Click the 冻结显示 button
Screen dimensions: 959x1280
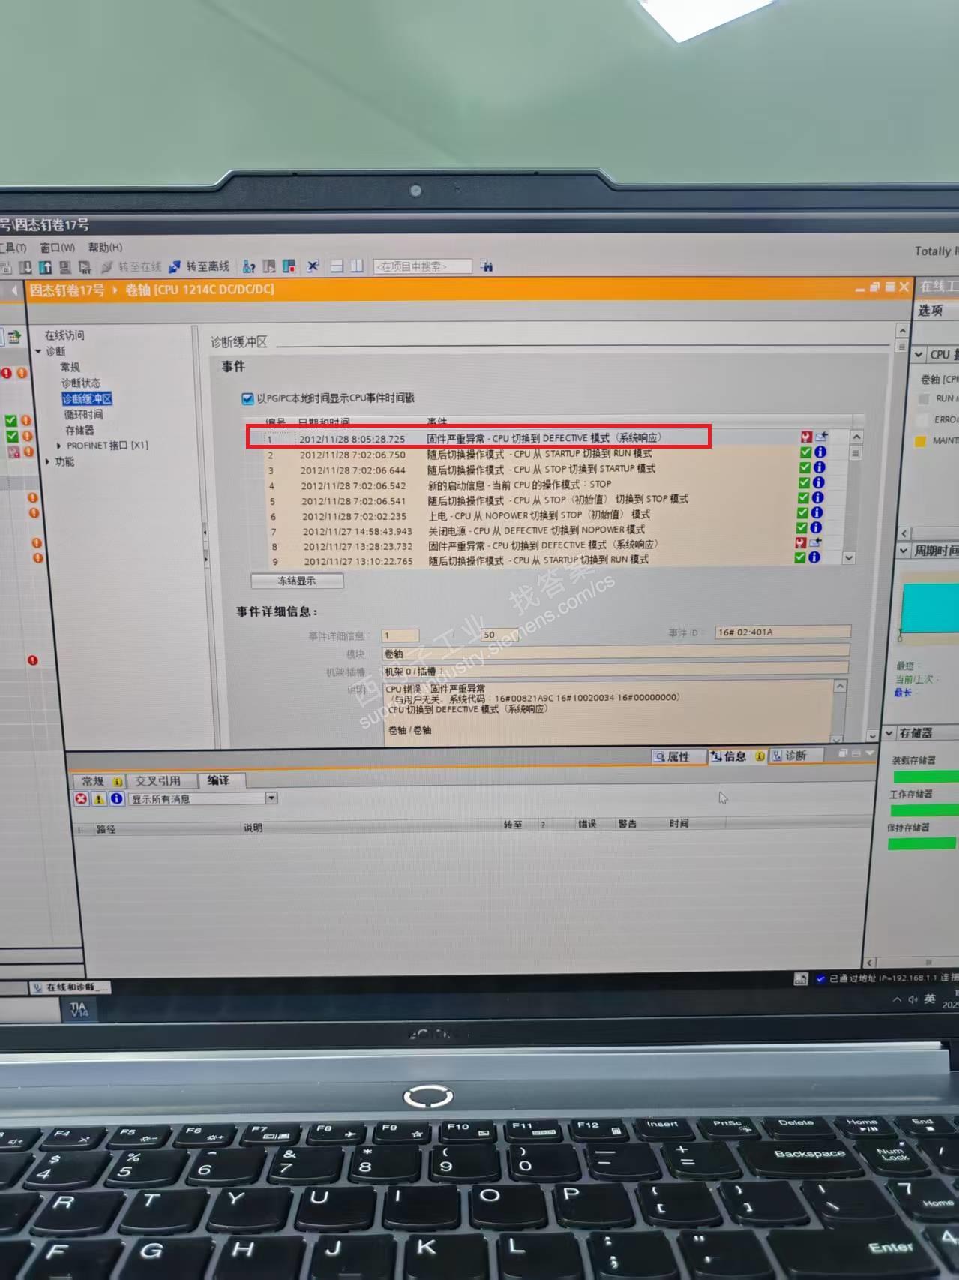297,581
